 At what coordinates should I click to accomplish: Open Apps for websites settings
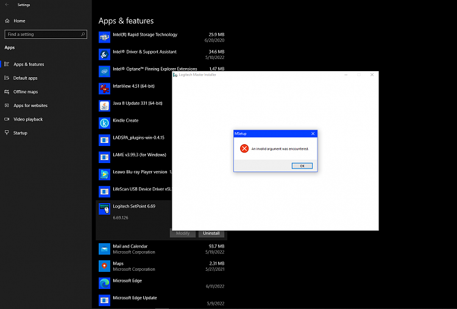(x=30, y=105)
